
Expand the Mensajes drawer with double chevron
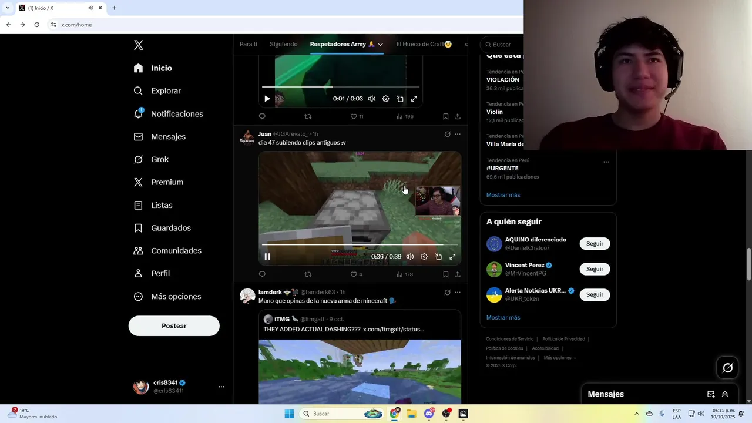click(x=725, y=394)
